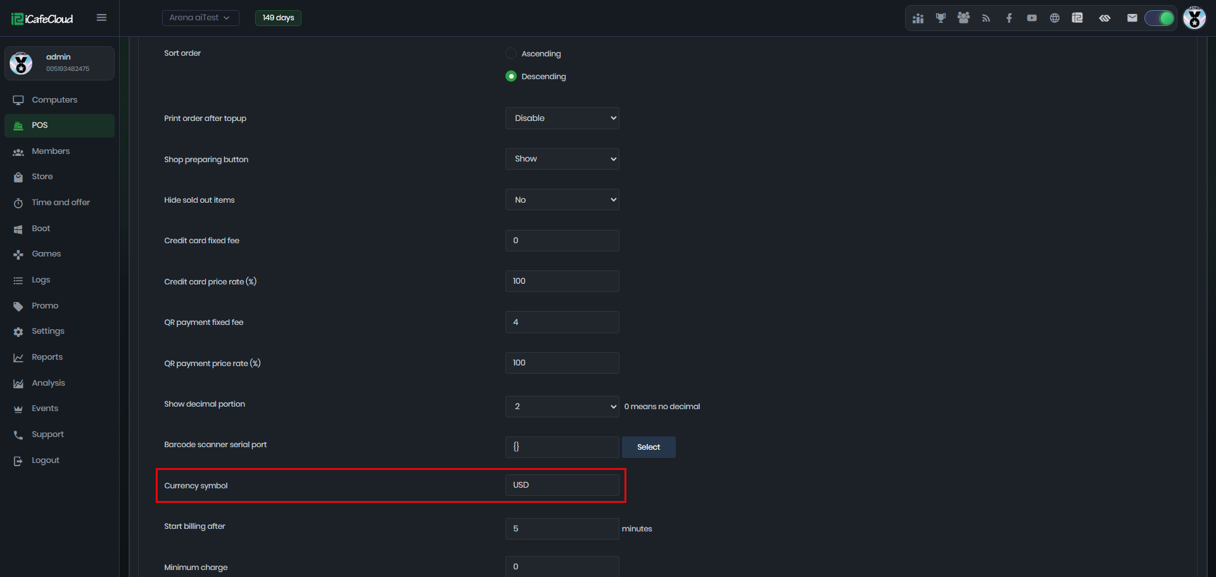The image size is (1216, 577).
Task: Click the Promo tag icon in sidebar
Action: point(18,306)
